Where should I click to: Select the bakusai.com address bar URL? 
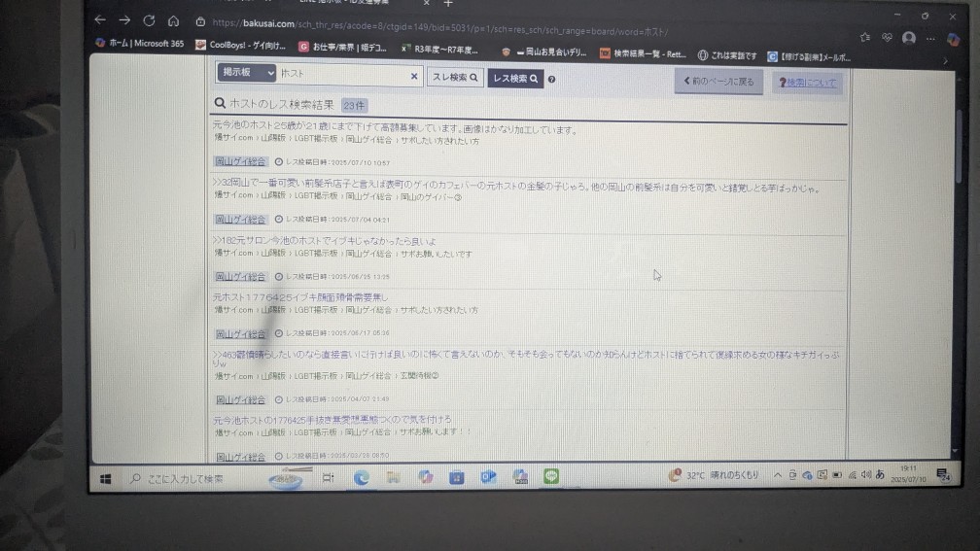[440, 27]
